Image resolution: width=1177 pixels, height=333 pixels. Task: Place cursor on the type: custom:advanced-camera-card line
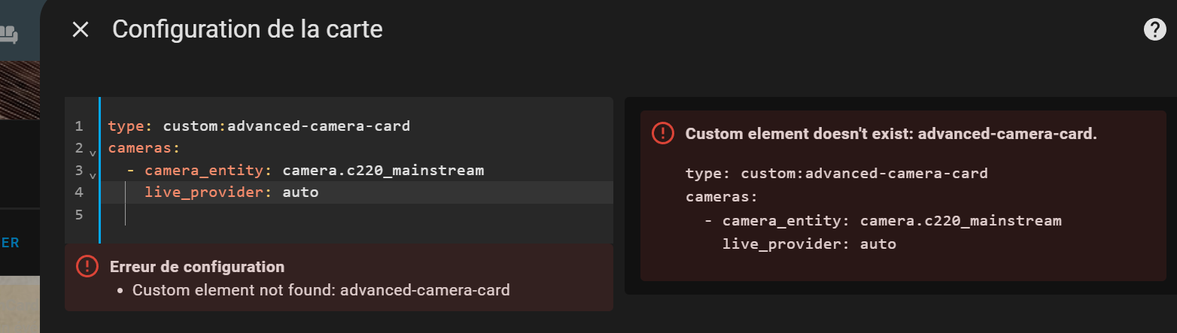pyautogui.click(x=259, y=126)
